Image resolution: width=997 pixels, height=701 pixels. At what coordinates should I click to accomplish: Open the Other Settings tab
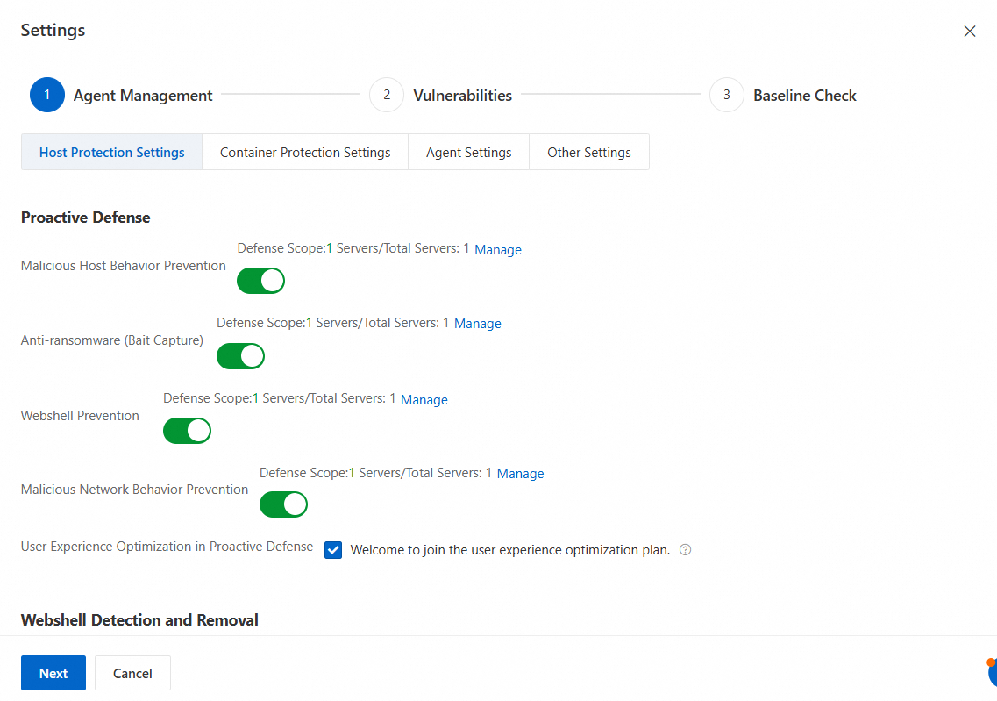588,152
